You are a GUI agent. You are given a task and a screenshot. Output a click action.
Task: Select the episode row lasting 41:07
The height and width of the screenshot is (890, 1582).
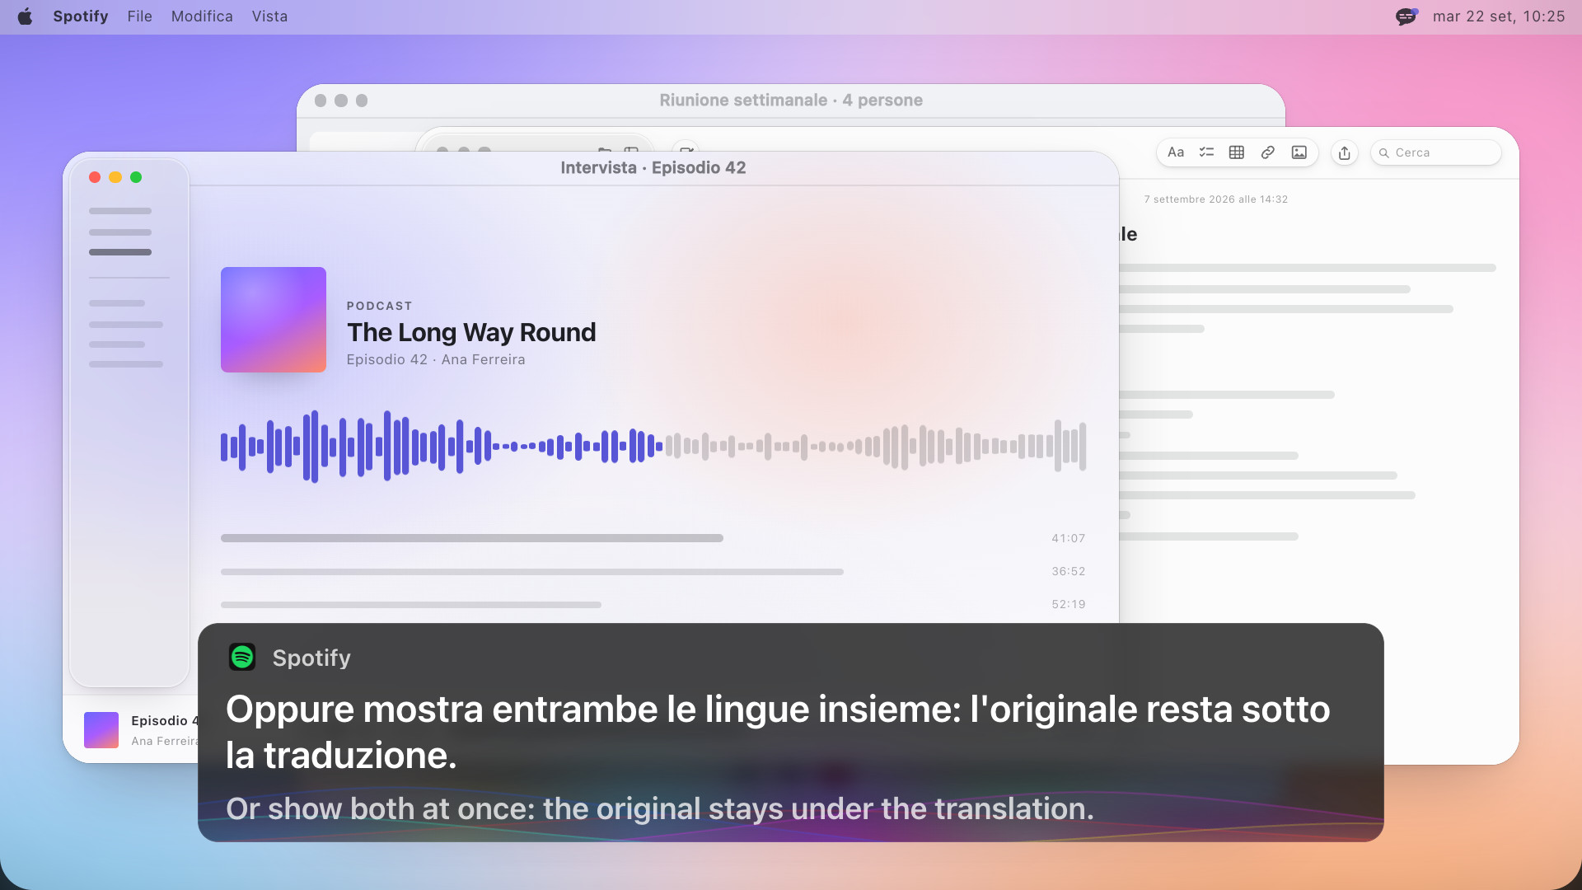coord(653,538)
